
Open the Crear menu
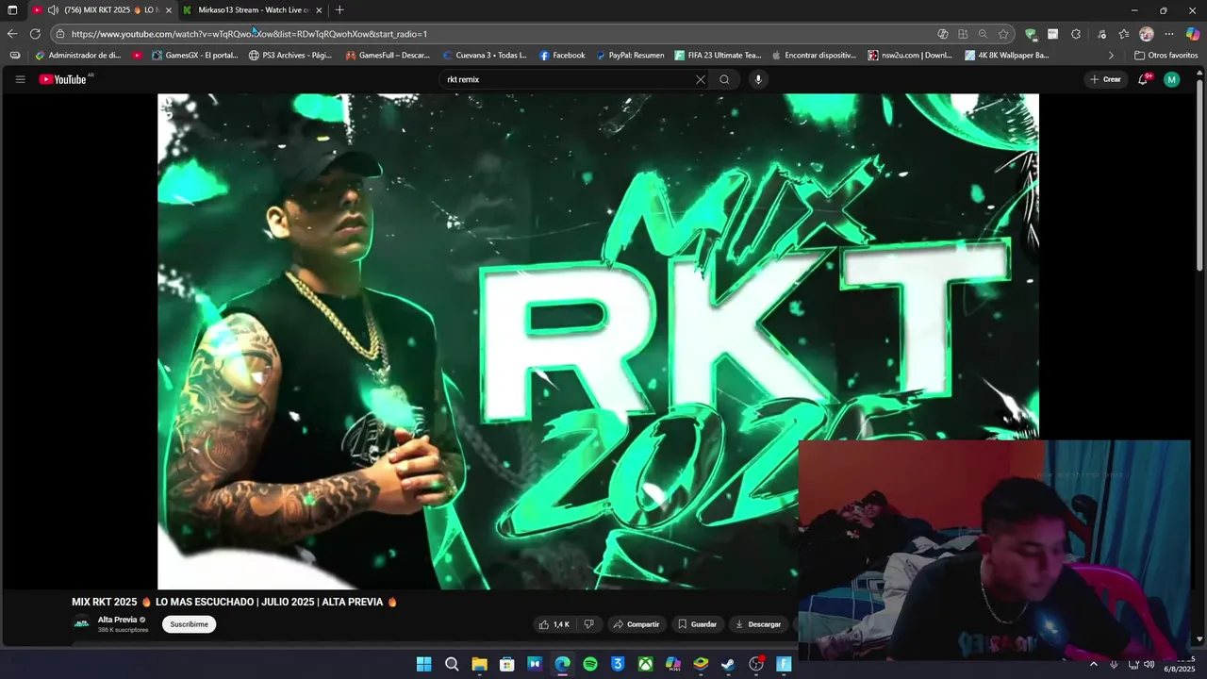pos(1105,79)
